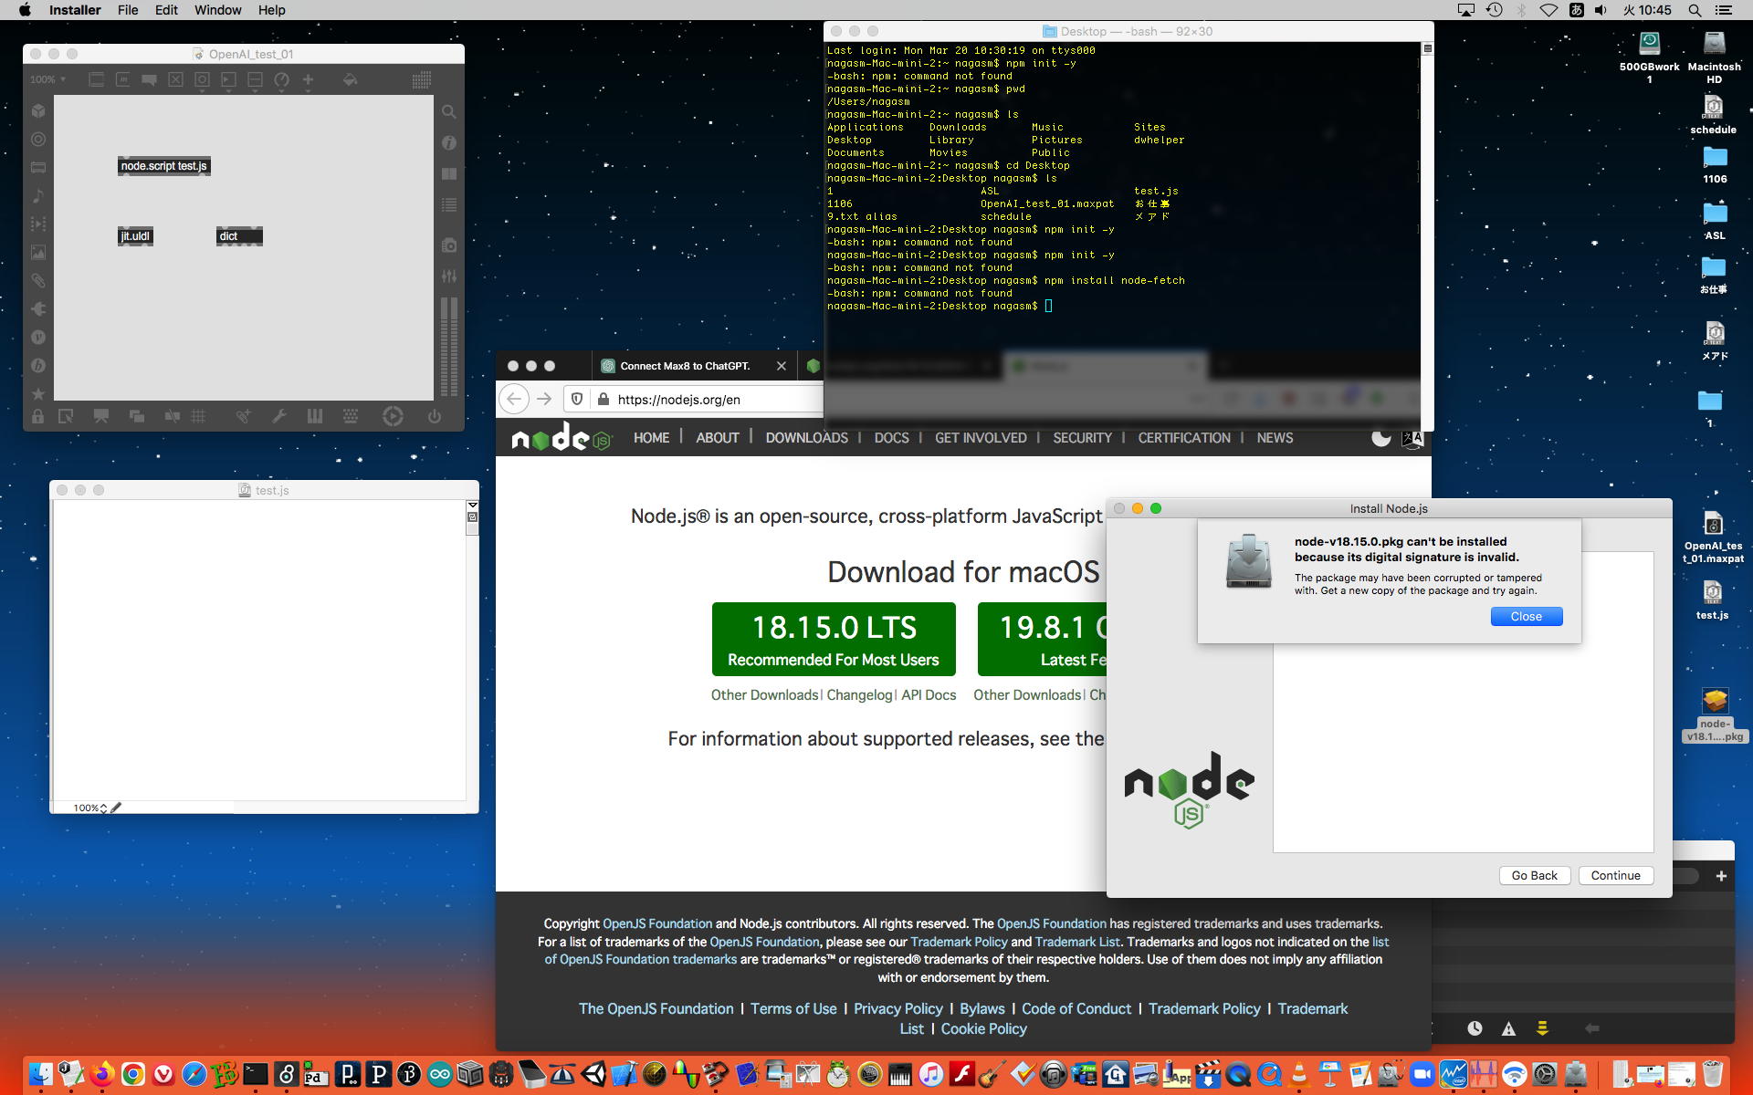Open the Max search magnifier sidebar icon
Image resolution: width=1753 pixels, height=1095 pixels.
(x=449, y=112)
